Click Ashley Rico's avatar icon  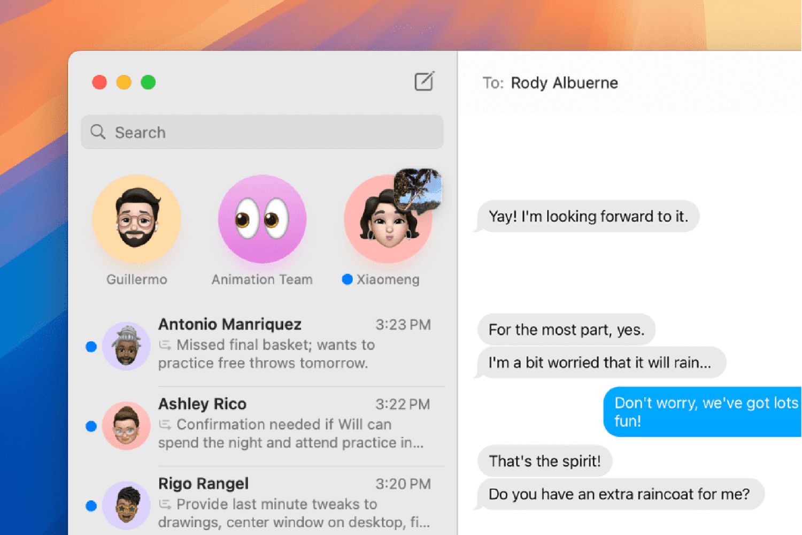coord(126,426)
